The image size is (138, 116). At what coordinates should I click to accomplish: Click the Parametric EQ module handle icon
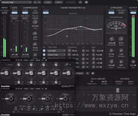(x=43, y=7)
